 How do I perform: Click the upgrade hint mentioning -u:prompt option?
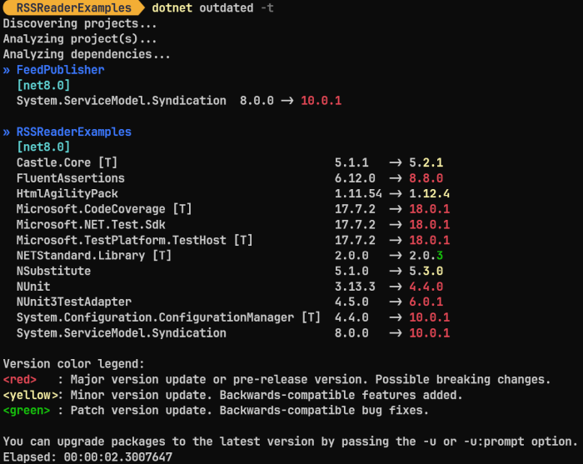pyautogui.click(x=291, y=442)
